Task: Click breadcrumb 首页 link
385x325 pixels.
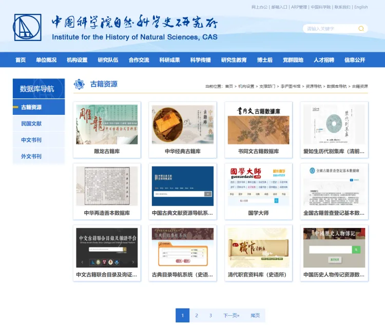Action: pyautogui.click(x=229, y=86)
